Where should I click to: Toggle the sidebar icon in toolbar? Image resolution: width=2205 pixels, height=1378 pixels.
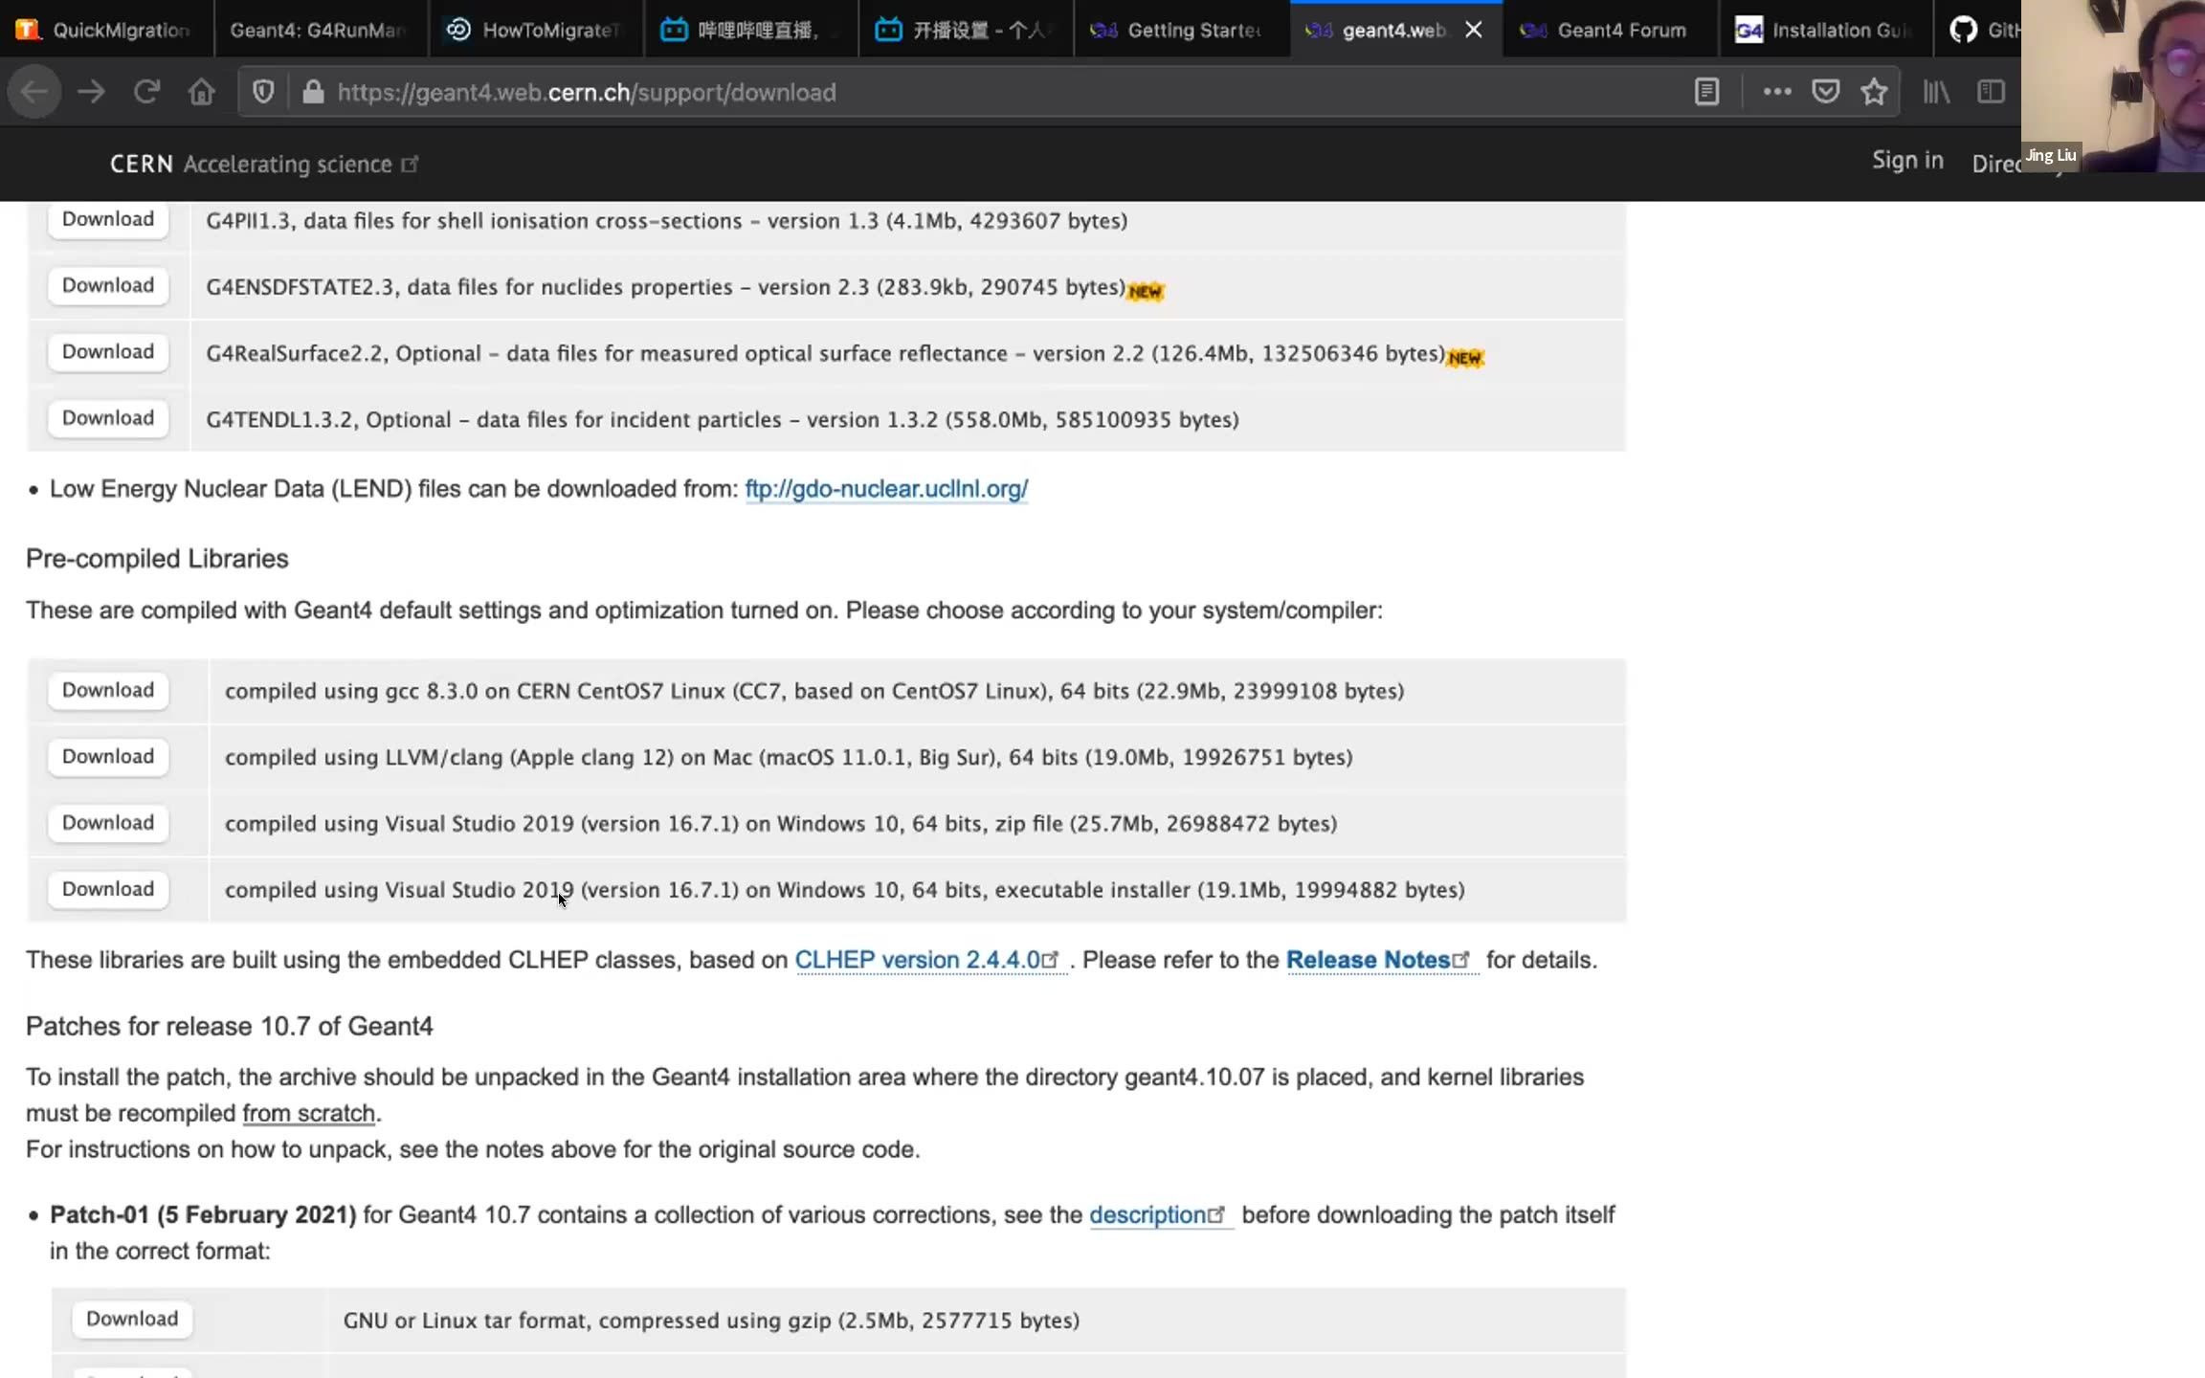(1991, 92)
